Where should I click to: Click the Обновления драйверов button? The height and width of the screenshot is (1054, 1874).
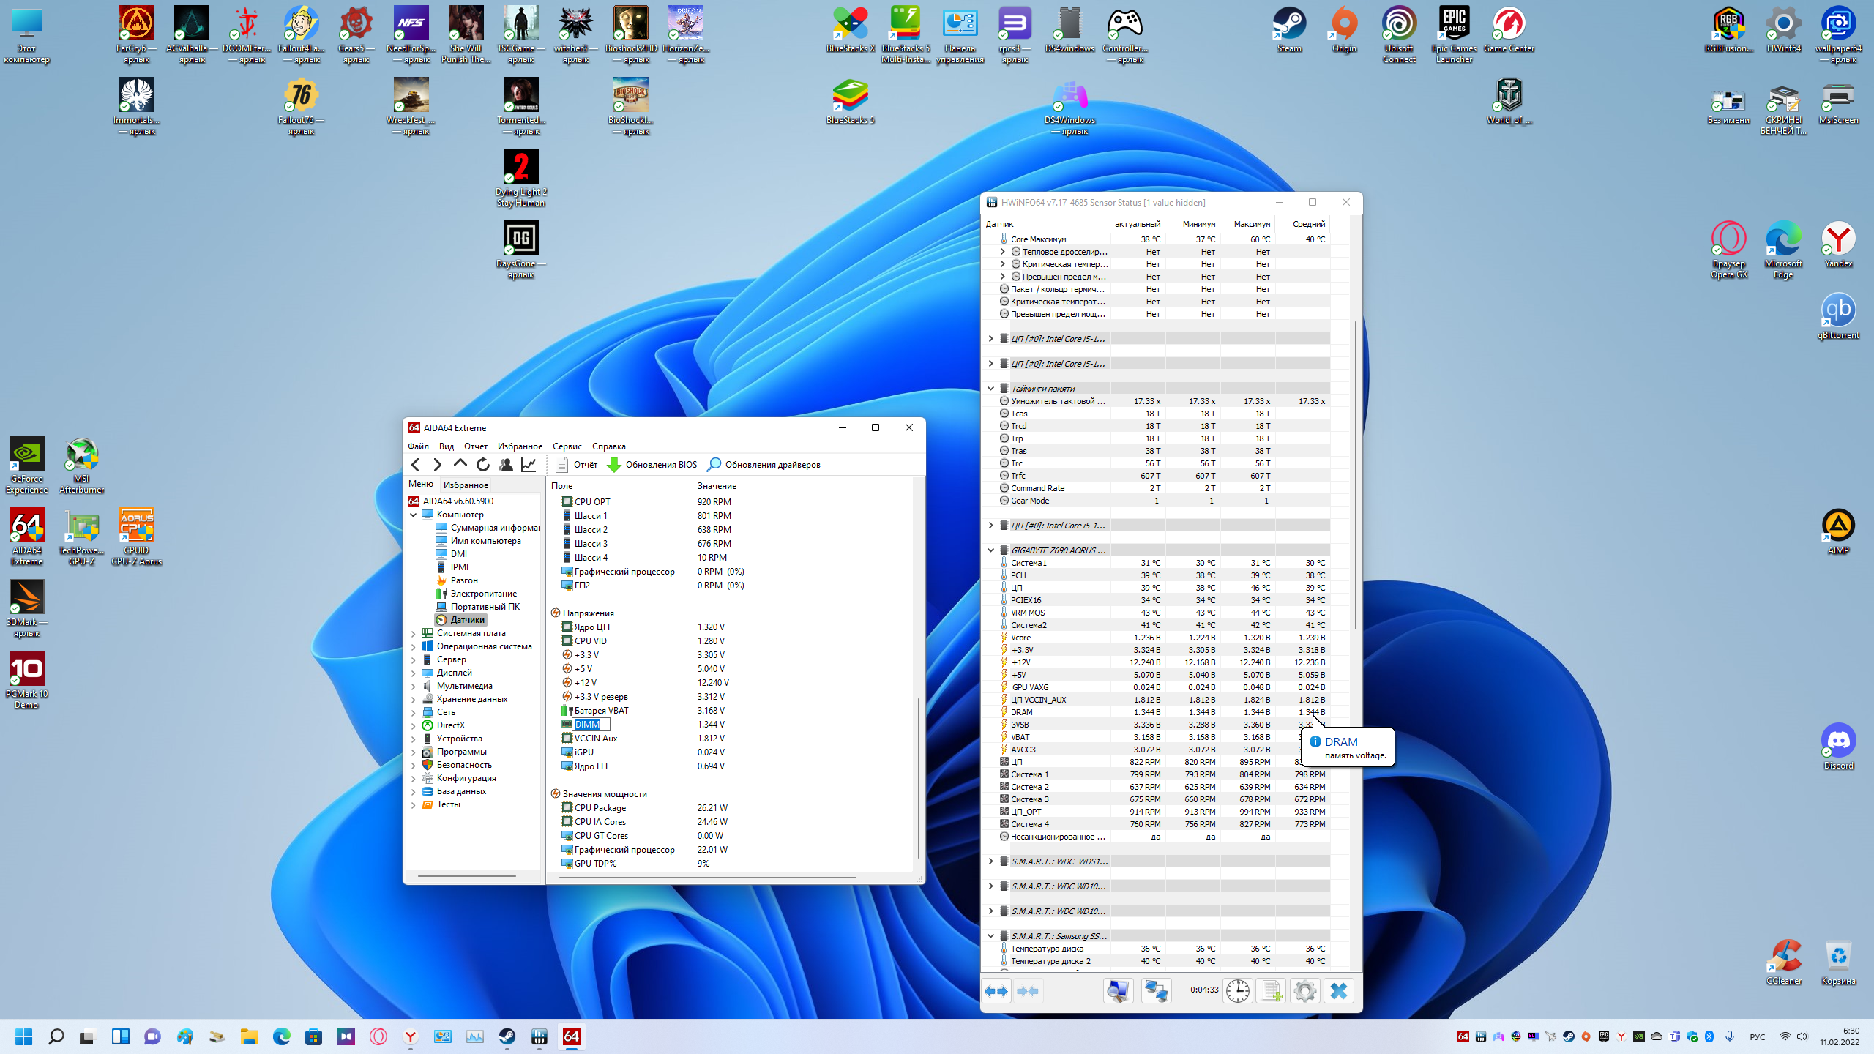pos(764,465)
